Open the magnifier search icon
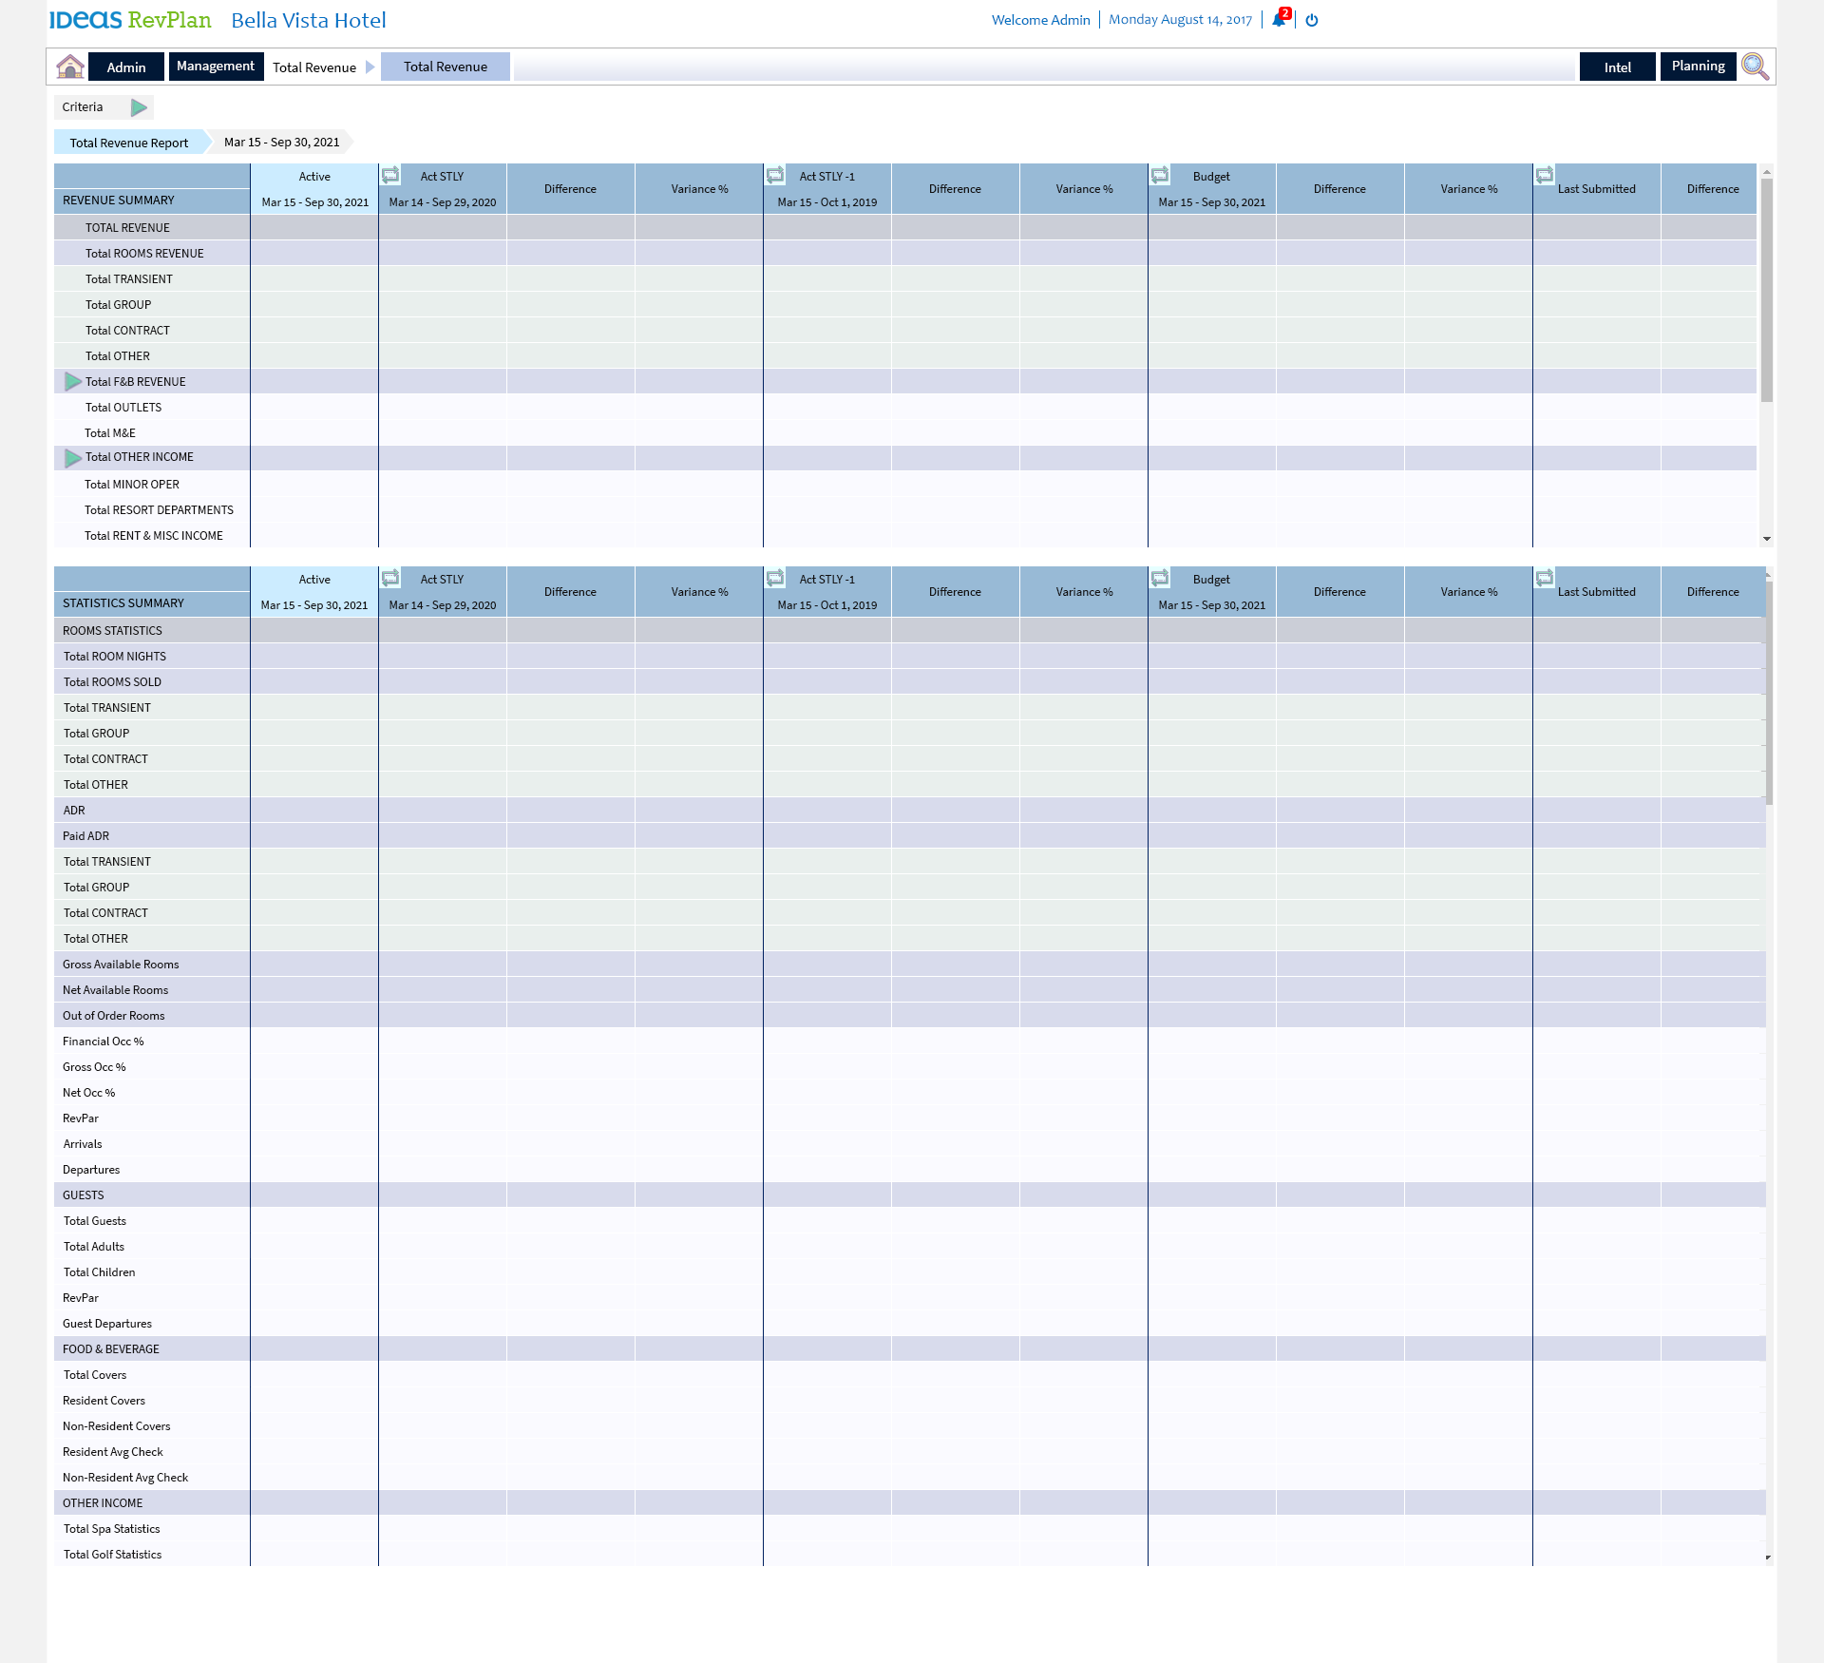This screenshot has height=1663, width=1824. point(1755,67)
